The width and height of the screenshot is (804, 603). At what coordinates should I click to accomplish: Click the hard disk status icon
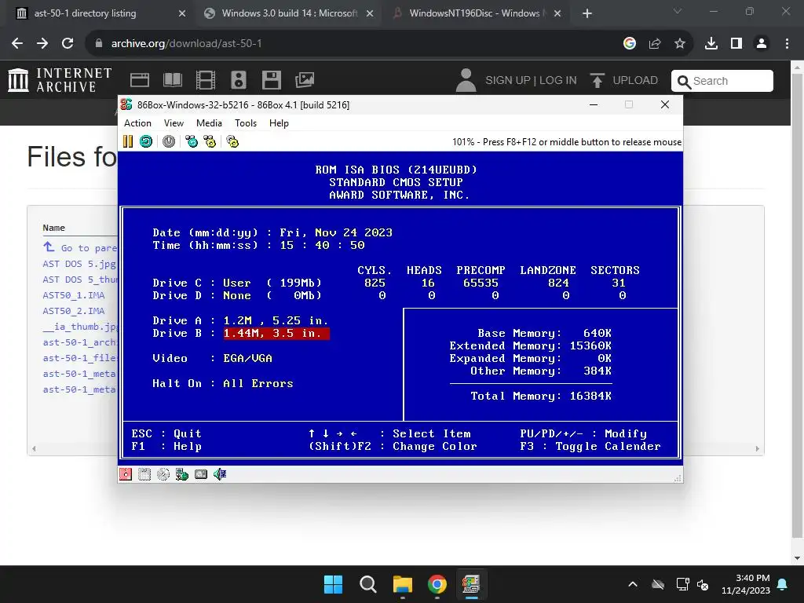pyautogui.click(x=201, y=474)
